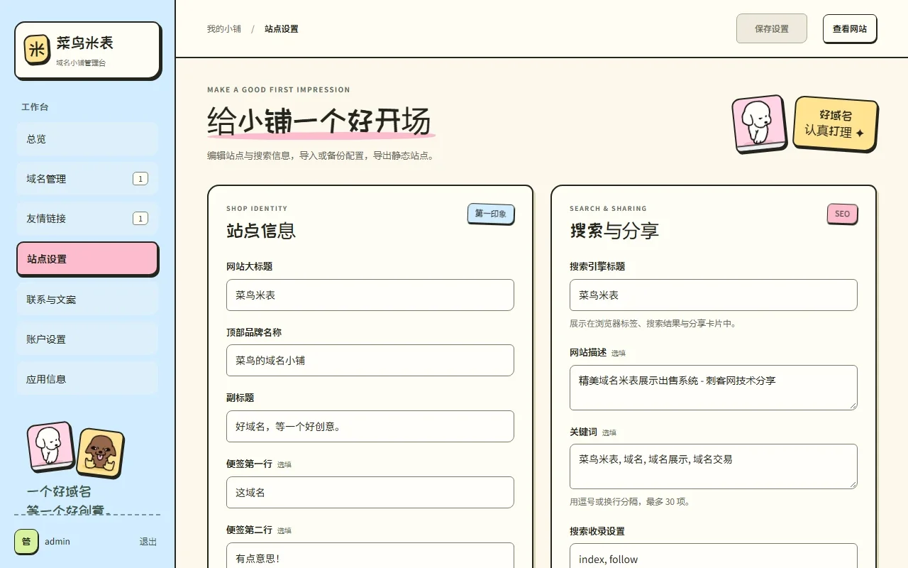Click the 给小铺一个好开场 heading
The height and width of the screenshot is (568, 908).
(x=319, y=121)
